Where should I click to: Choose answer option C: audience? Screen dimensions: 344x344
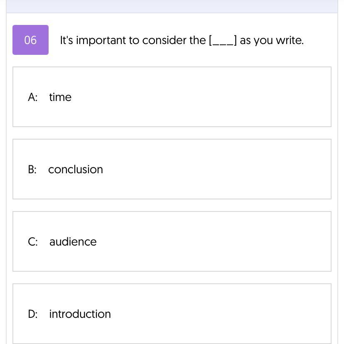(x=172, y=241)
